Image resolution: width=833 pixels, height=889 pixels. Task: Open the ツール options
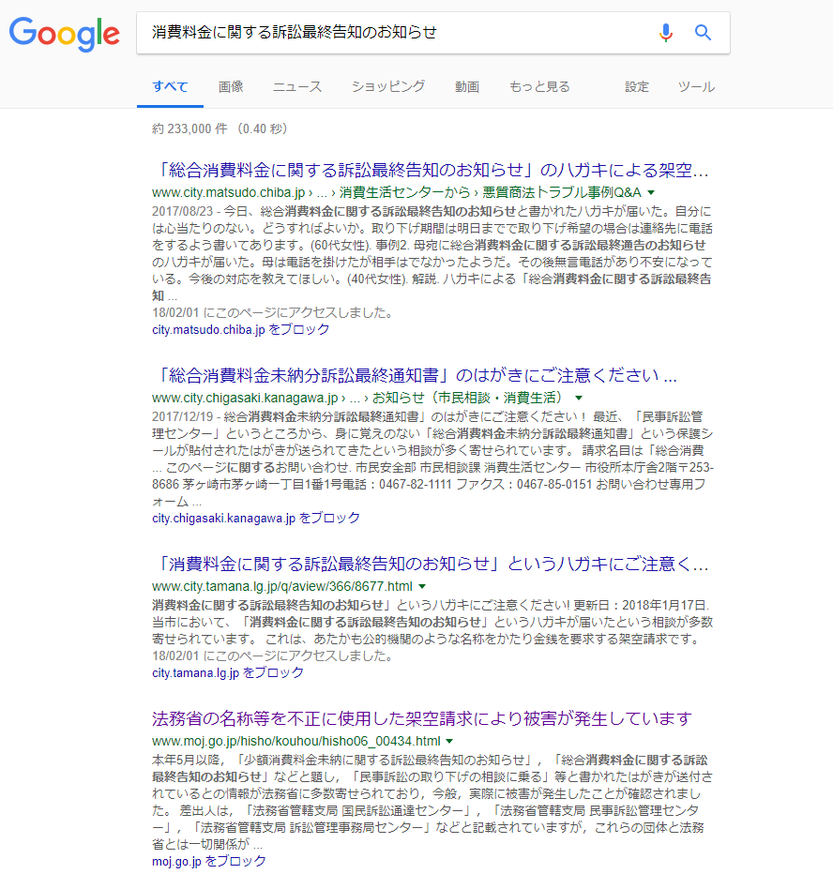[x=696, y=87]
